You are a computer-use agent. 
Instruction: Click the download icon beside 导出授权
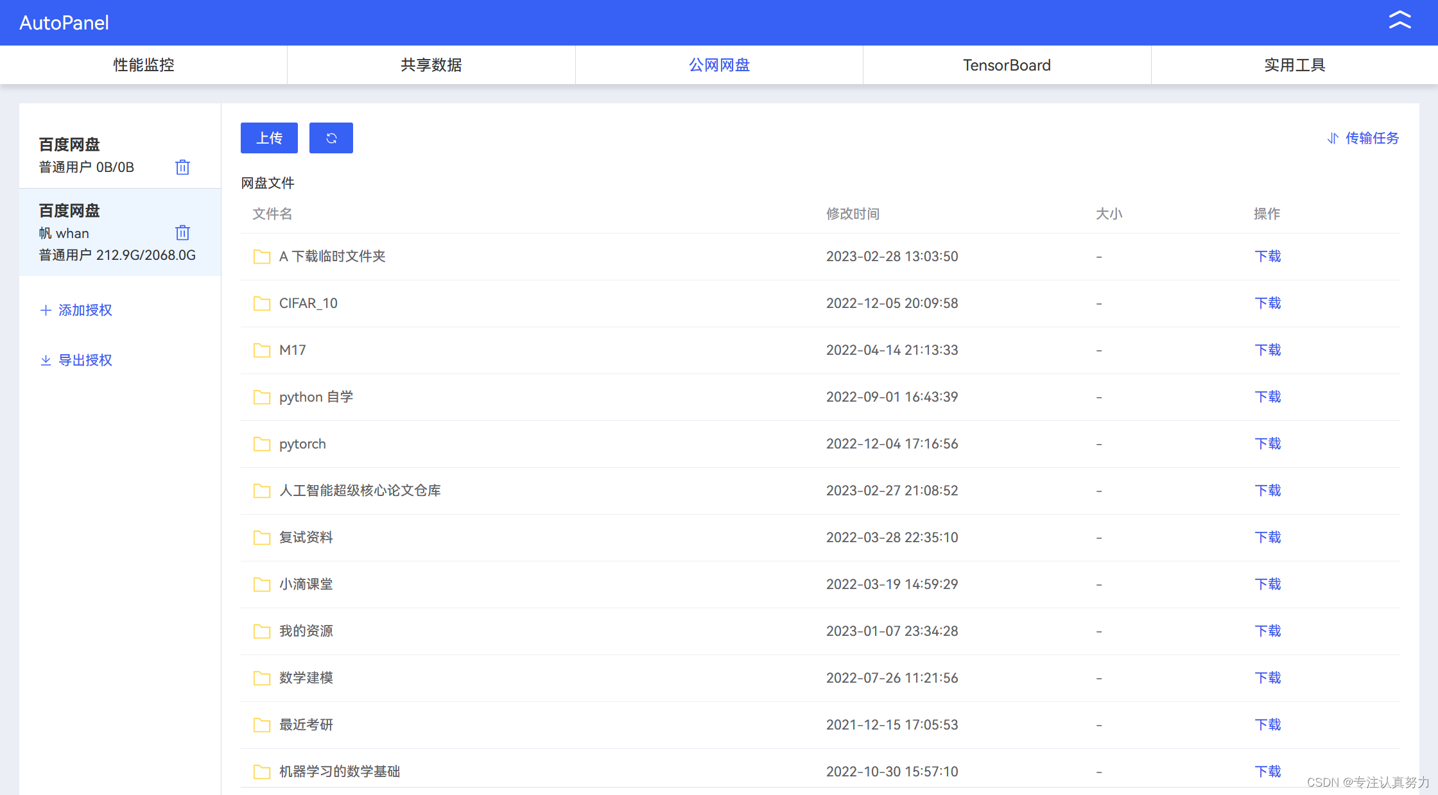coord(46,360)
